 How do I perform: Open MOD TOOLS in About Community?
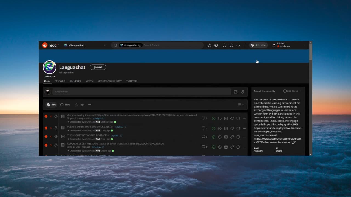coord(290,91)
